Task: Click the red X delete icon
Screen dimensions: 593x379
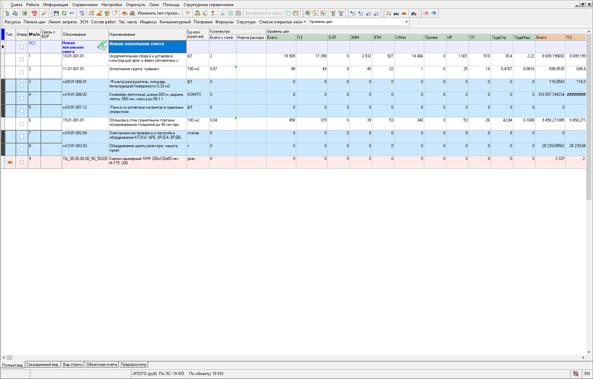Action: pos(188,13)
